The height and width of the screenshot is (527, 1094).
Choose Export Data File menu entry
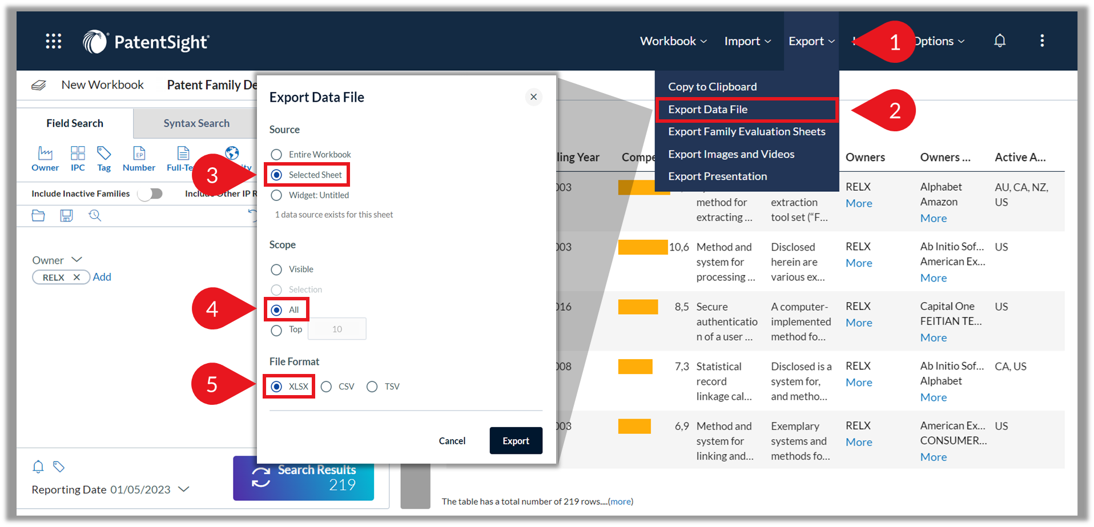(x=747, y=110)
